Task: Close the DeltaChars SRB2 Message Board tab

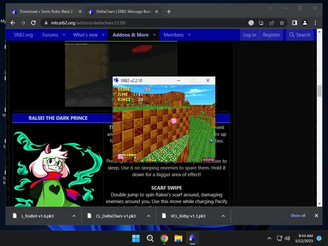Action: tap(156, 12)
